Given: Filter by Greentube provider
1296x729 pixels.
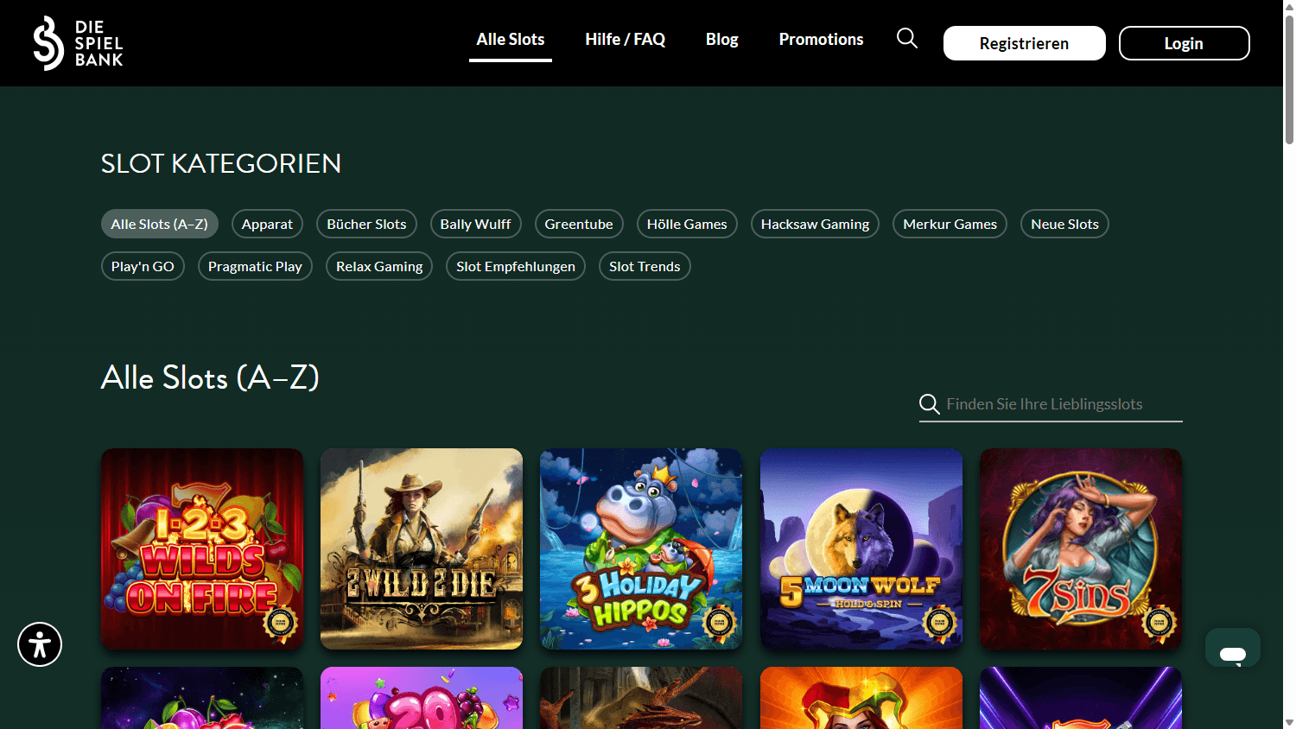Looking at the screenshot, I should tap(579, 224).
